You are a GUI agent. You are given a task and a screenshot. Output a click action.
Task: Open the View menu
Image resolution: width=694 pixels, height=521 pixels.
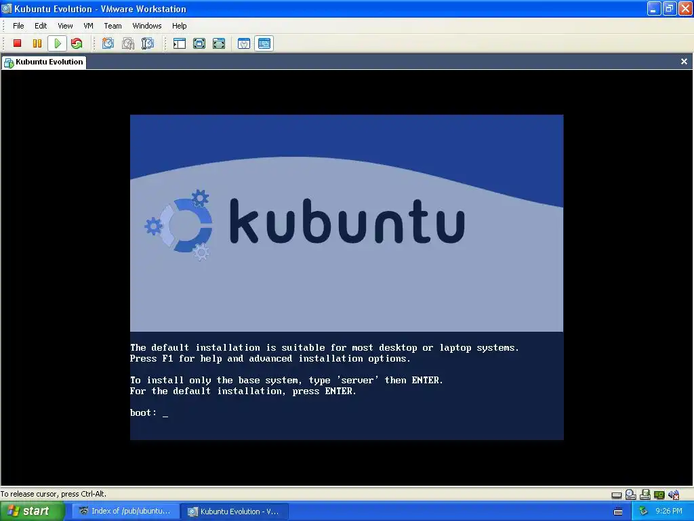[x=65, y=26]
